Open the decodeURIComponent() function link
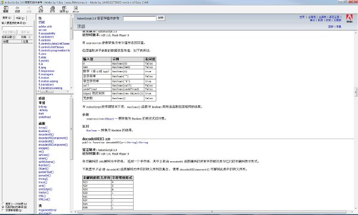This screenshot has height=215, width=358. (x=53, y=138)
